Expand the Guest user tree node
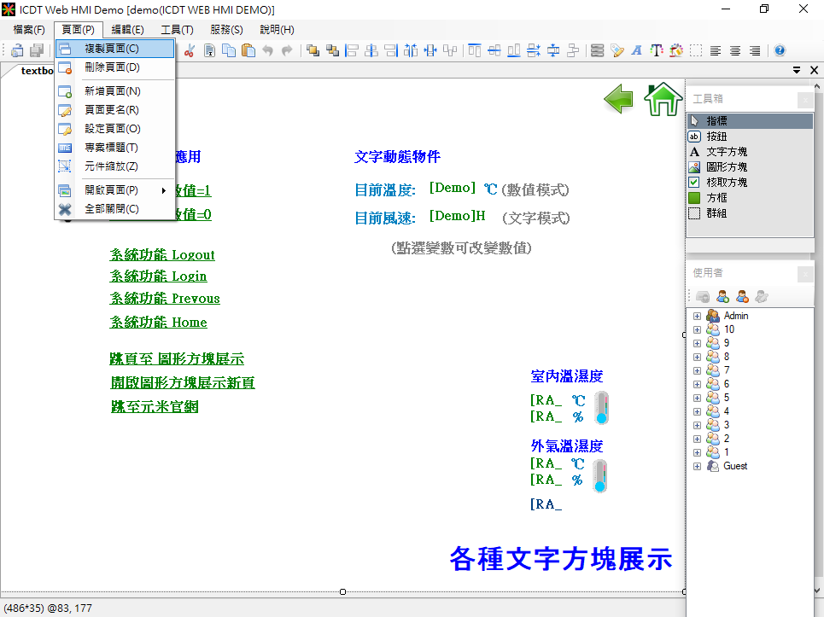 pyautogui.click(x=697, y=466)
